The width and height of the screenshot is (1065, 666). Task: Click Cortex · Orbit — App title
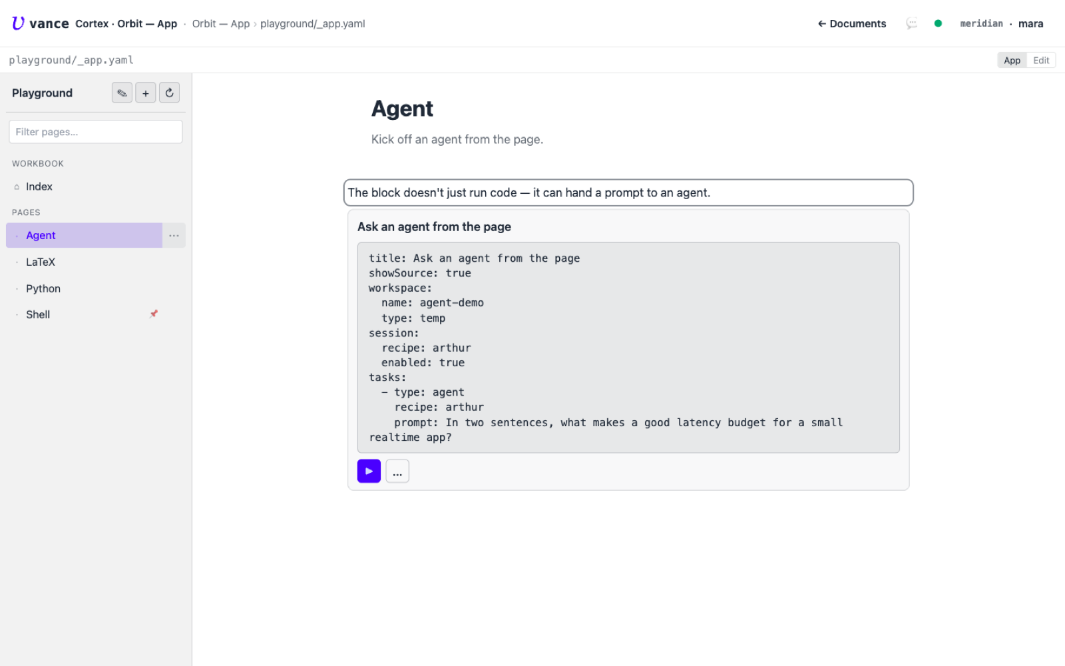pos(126,23)
